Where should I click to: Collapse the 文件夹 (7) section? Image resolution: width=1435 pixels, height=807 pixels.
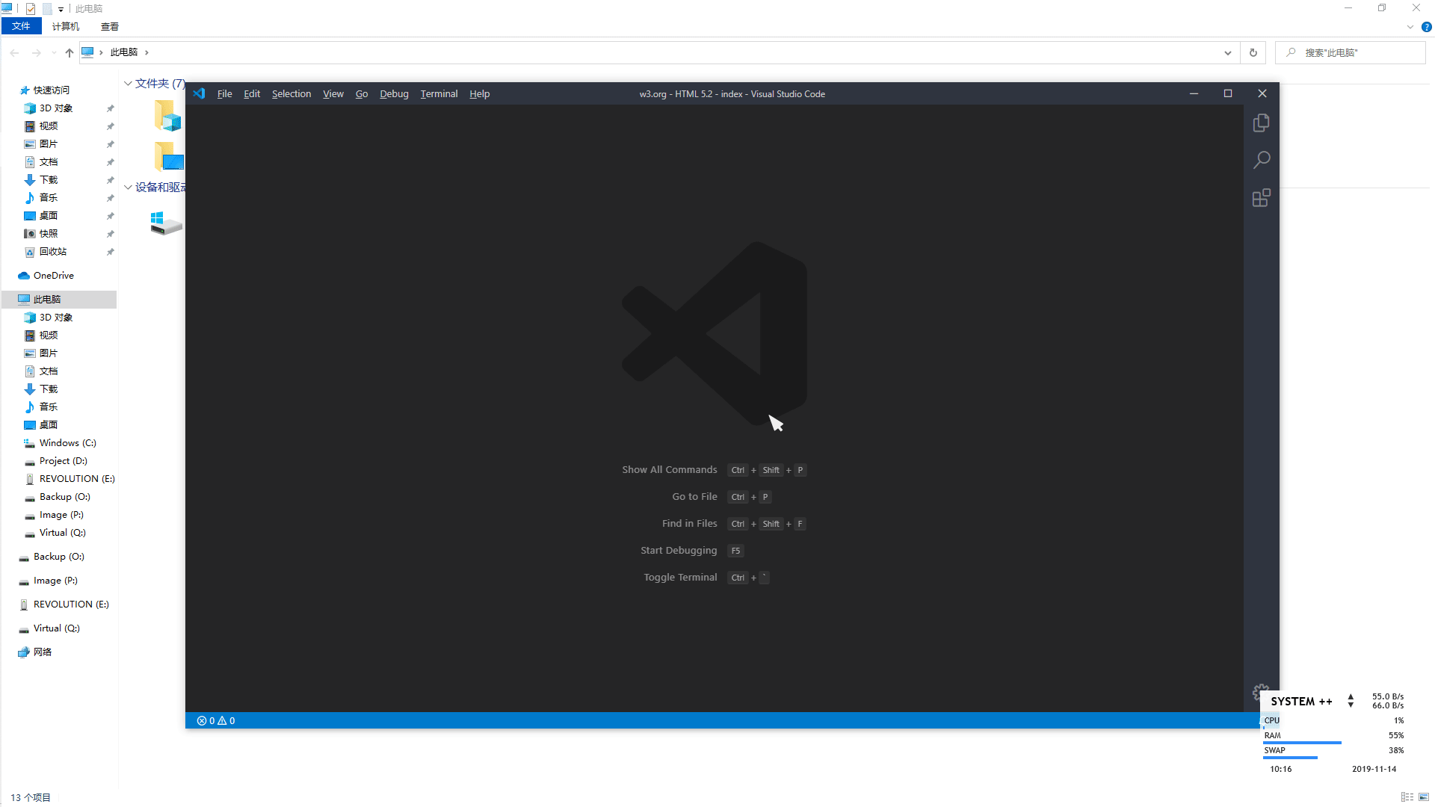click(127, 83)
